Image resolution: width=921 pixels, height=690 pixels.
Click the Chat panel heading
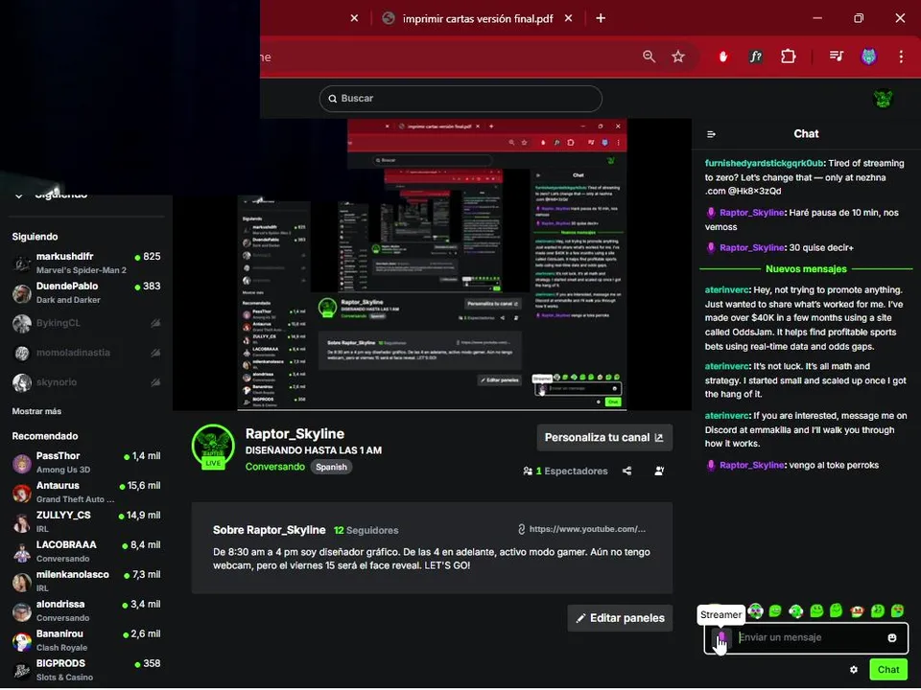coord(806,134)
